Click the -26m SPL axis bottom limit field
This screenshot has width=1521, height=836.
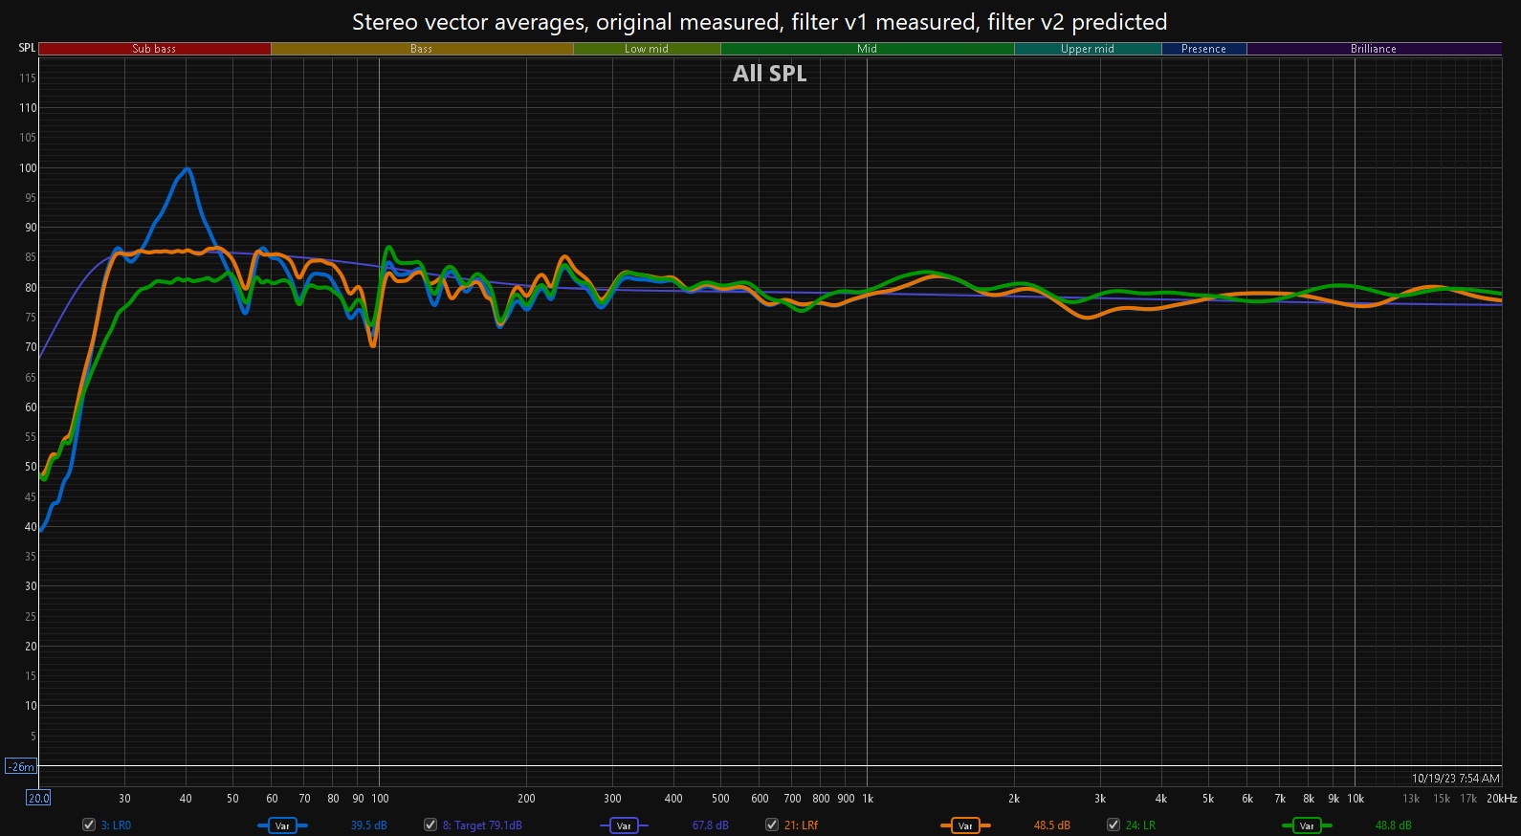(21, 766)
